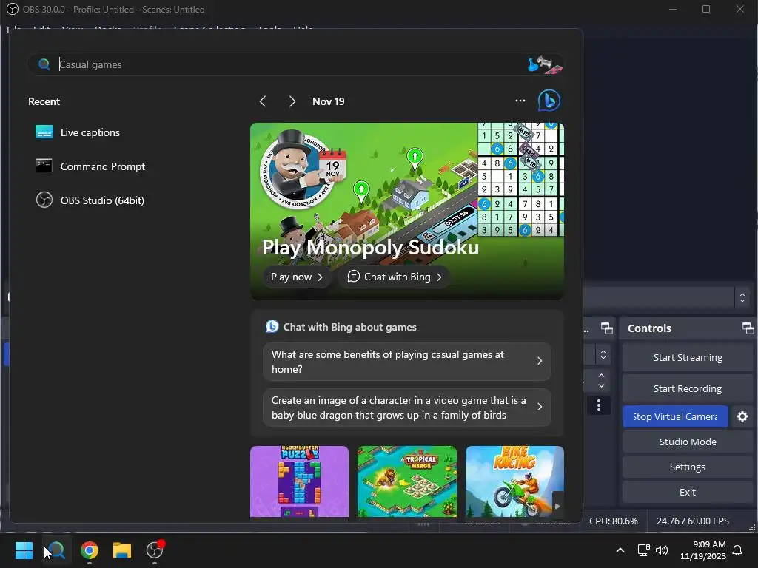Screen dimensions: 758x568
Task: Switch to OBS Studio from taskbar icon
Action: pyautogui.click(x=155, y=550)
